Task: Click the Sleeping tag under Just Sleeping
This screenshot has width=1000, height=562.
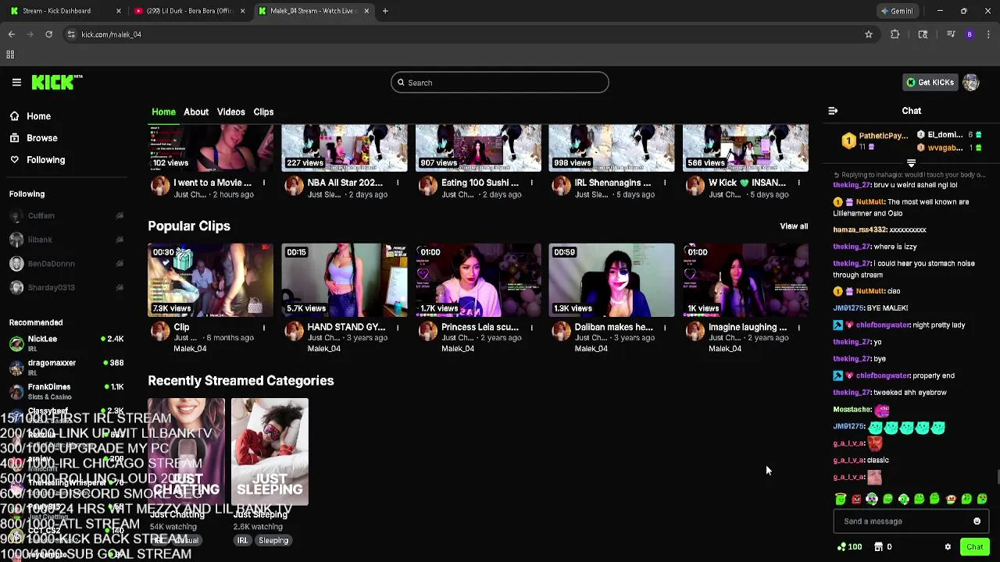Action: pos(273,540)
